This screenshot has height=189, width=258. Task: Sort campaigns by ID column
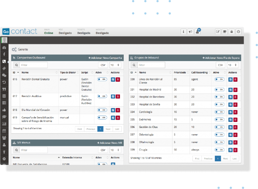(x=16, y=72)
